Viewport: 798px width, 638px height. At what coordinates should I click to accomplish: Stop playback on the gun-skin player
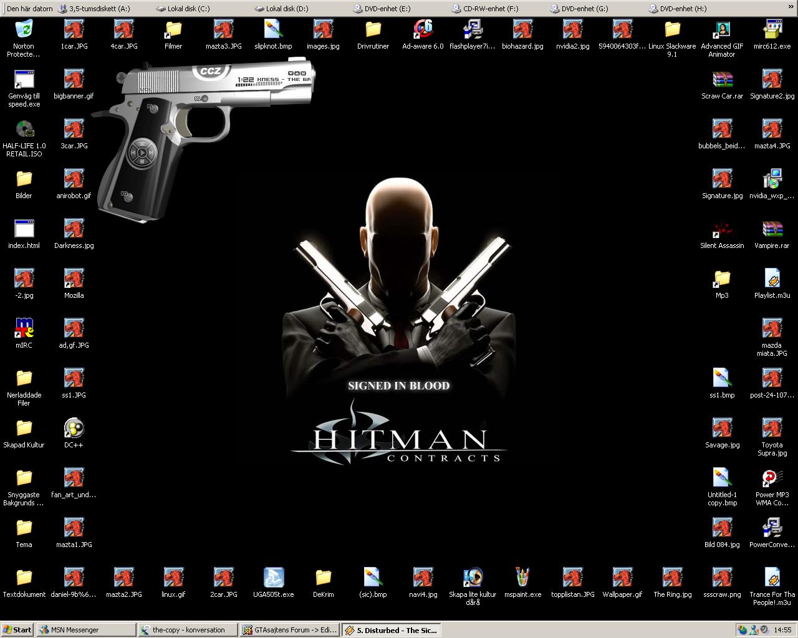[x=142, y=161]
